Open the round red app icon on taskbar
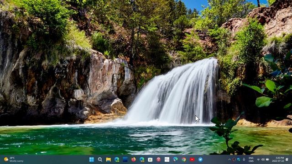 point(159,159)
